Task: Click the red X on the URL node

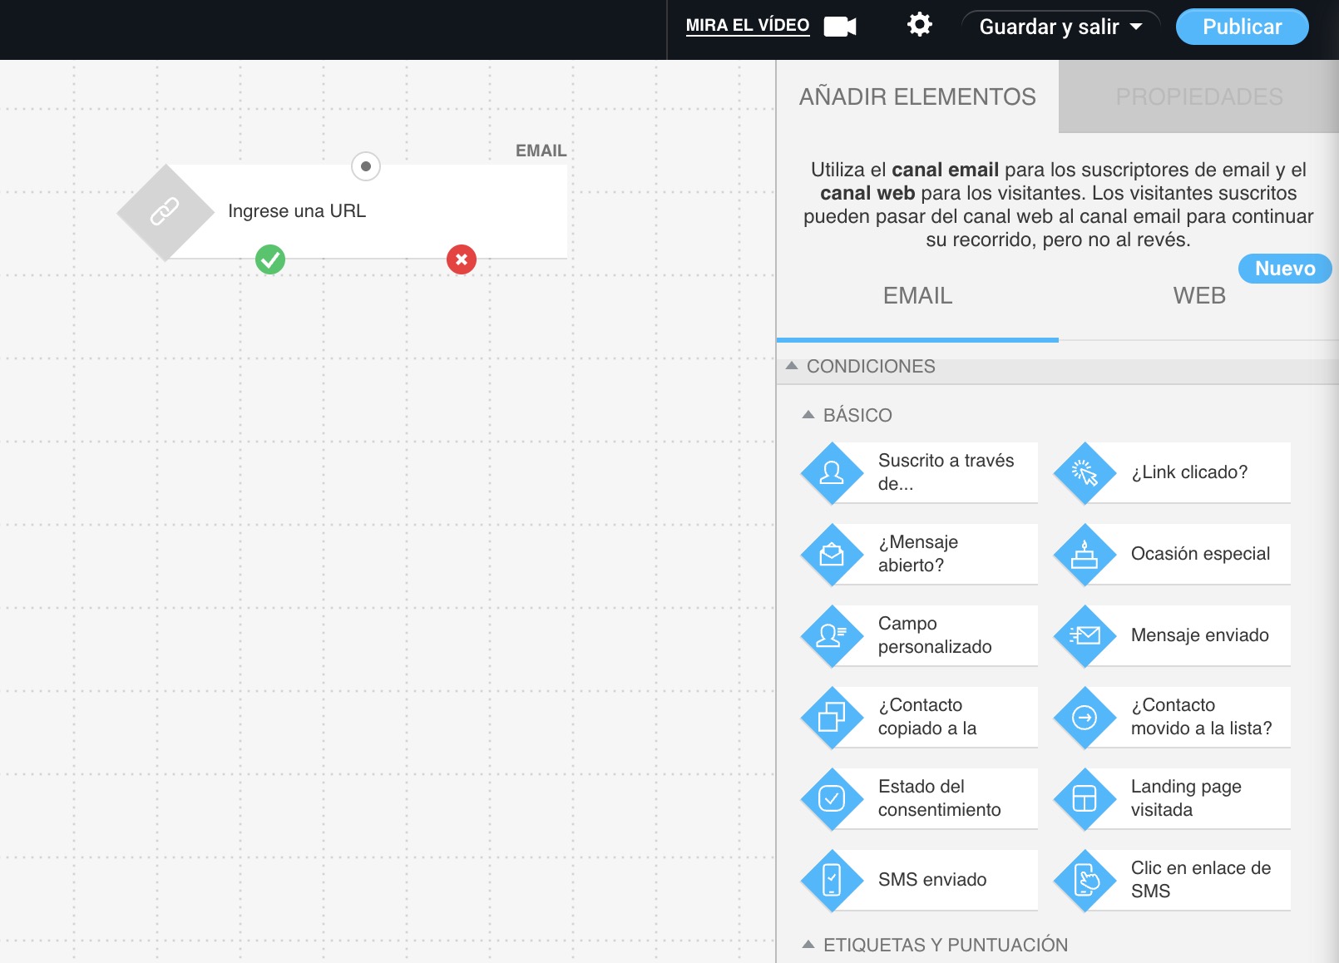Action: (462, 259)
